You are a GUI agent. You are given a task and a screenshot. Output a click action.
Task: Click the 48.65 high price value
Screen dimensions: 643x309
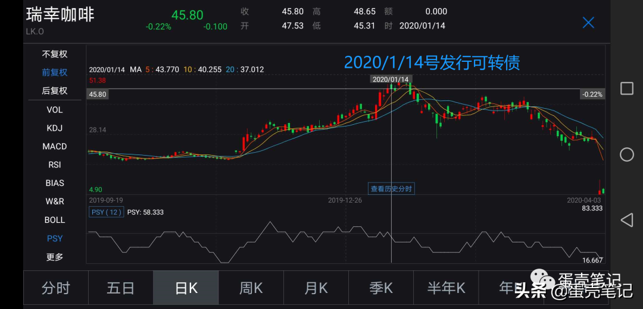tap(364, 11)
